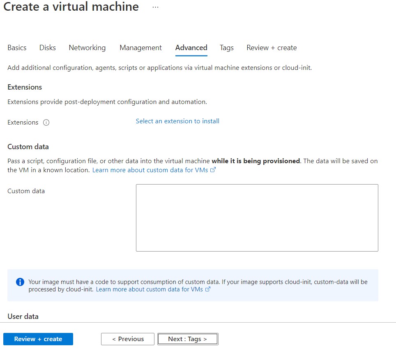Click external-link icon after Custom data description link
Image resolution: width=396 pixels, height=351 pixels.
point(213,170)
